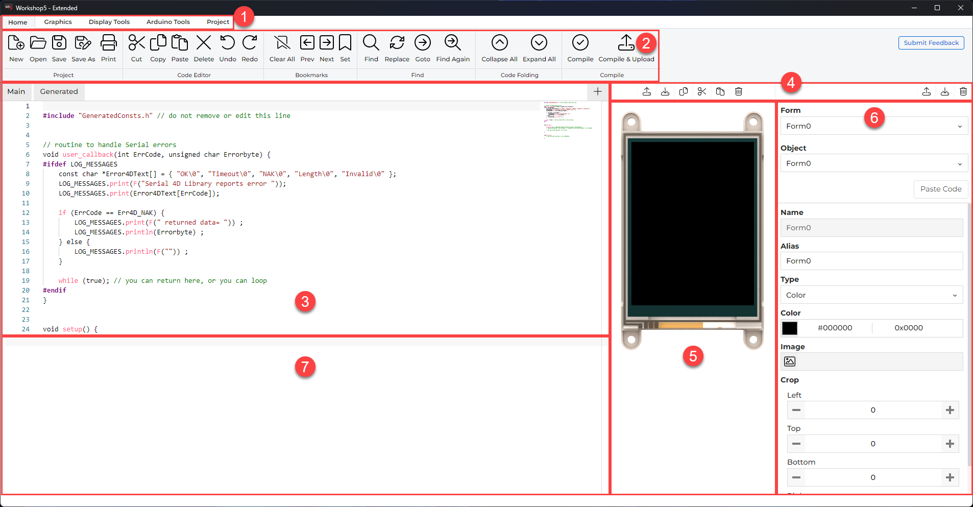Click the #000000 hex color value

835,328
